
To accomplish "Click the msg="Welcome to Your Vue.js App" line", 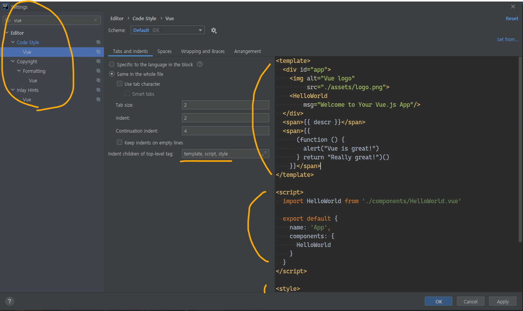I will point(362,104).
